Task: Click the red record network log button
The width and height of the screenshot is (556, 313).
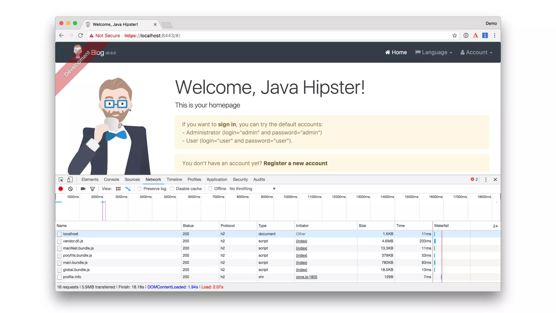Action: (61, 189)
